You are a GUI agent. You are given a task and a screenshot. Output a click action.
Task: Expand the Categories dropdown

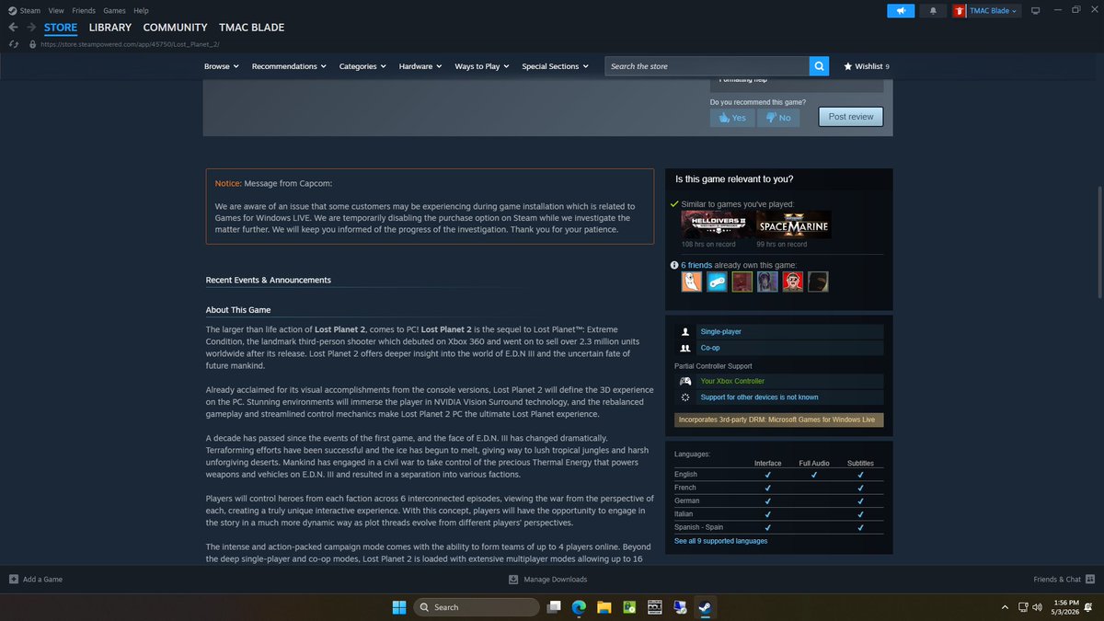362,66
